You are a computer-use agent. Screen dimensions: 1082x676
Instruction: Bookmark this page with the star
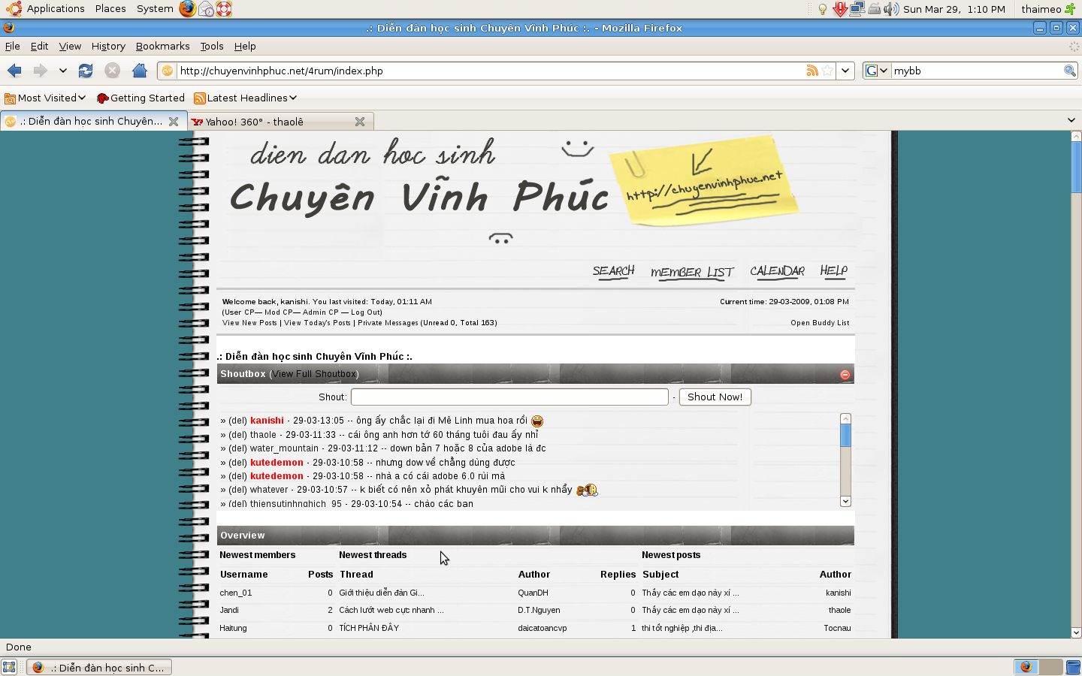click(x=827, y=71)
